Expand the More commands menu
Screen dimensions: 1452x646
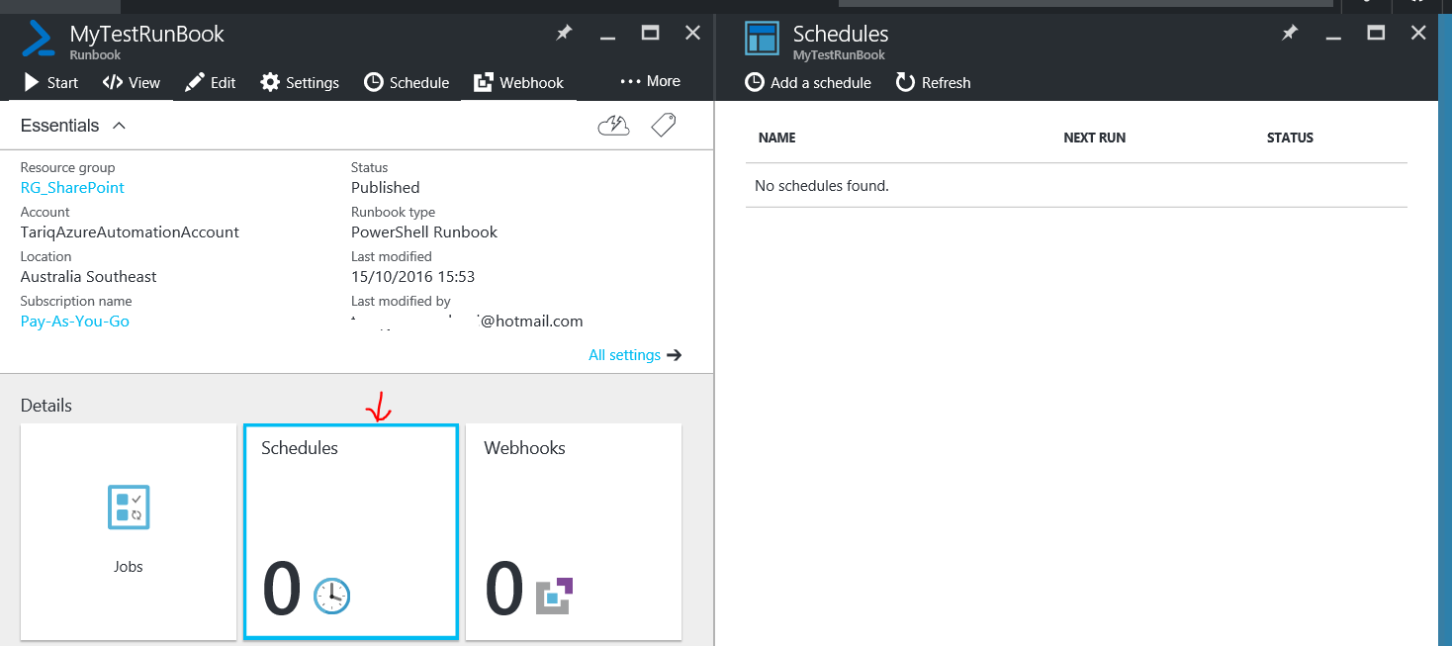(x=650, y=81)
